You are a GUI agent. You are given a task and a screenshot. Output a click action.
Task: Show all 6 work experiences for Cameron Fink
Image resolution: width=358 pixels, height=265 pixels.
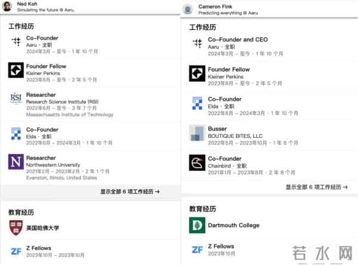point(315,187)
